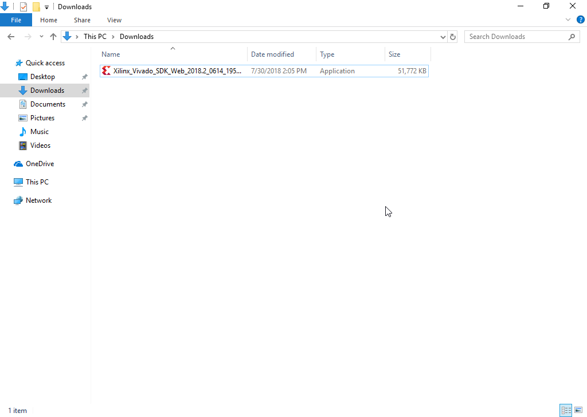Open Videos in the navigation pane
Screen dimensions: 587x417
tap(40, 145)
